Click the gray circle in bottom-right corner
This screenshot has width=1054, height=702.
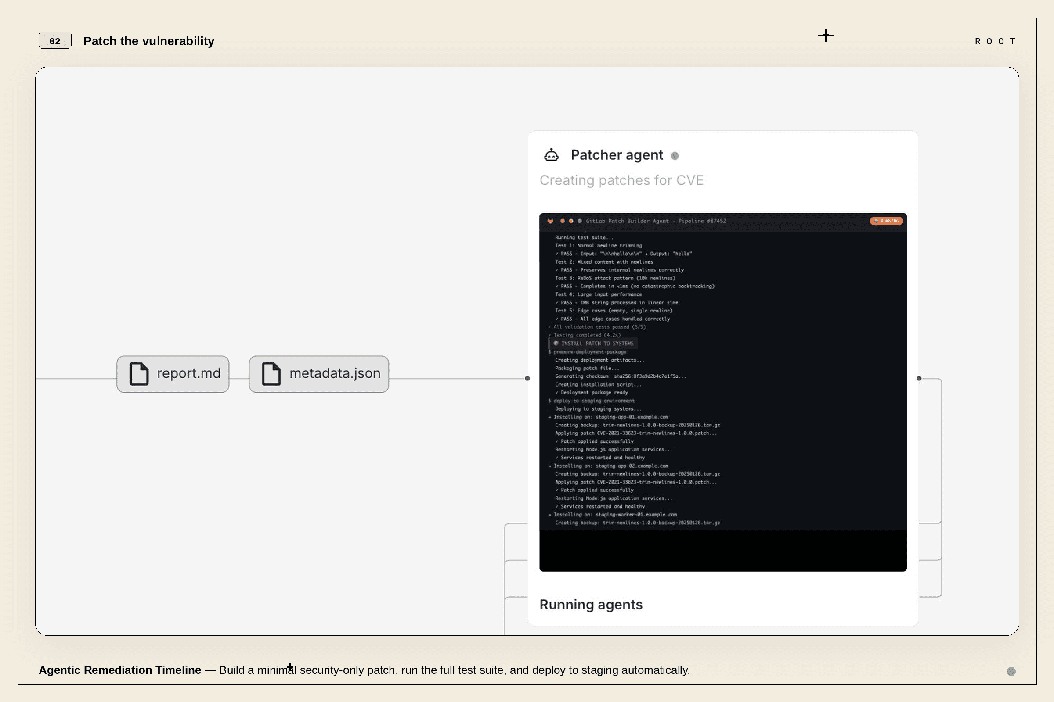click(1011, 671)
